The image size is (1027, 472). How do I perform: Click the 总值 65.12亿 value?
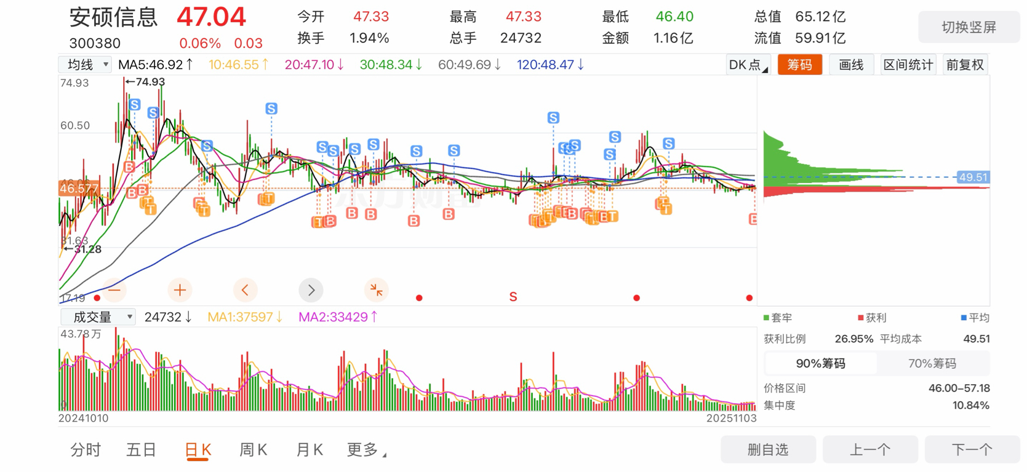click(x=820, y=17)
